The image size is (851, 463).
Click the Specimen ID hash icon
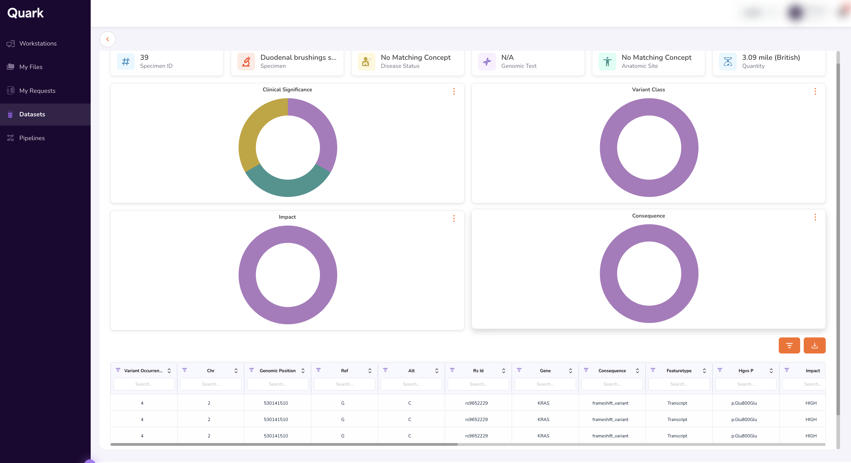tap(125, 62)
